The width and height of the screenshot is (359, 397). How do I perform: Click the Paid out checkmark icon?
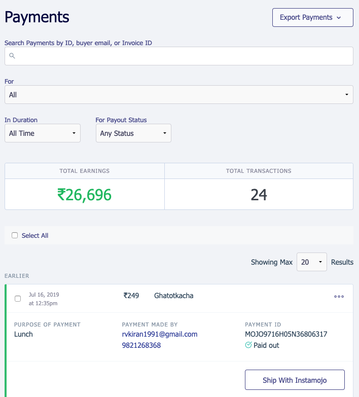tap(248, 345)
